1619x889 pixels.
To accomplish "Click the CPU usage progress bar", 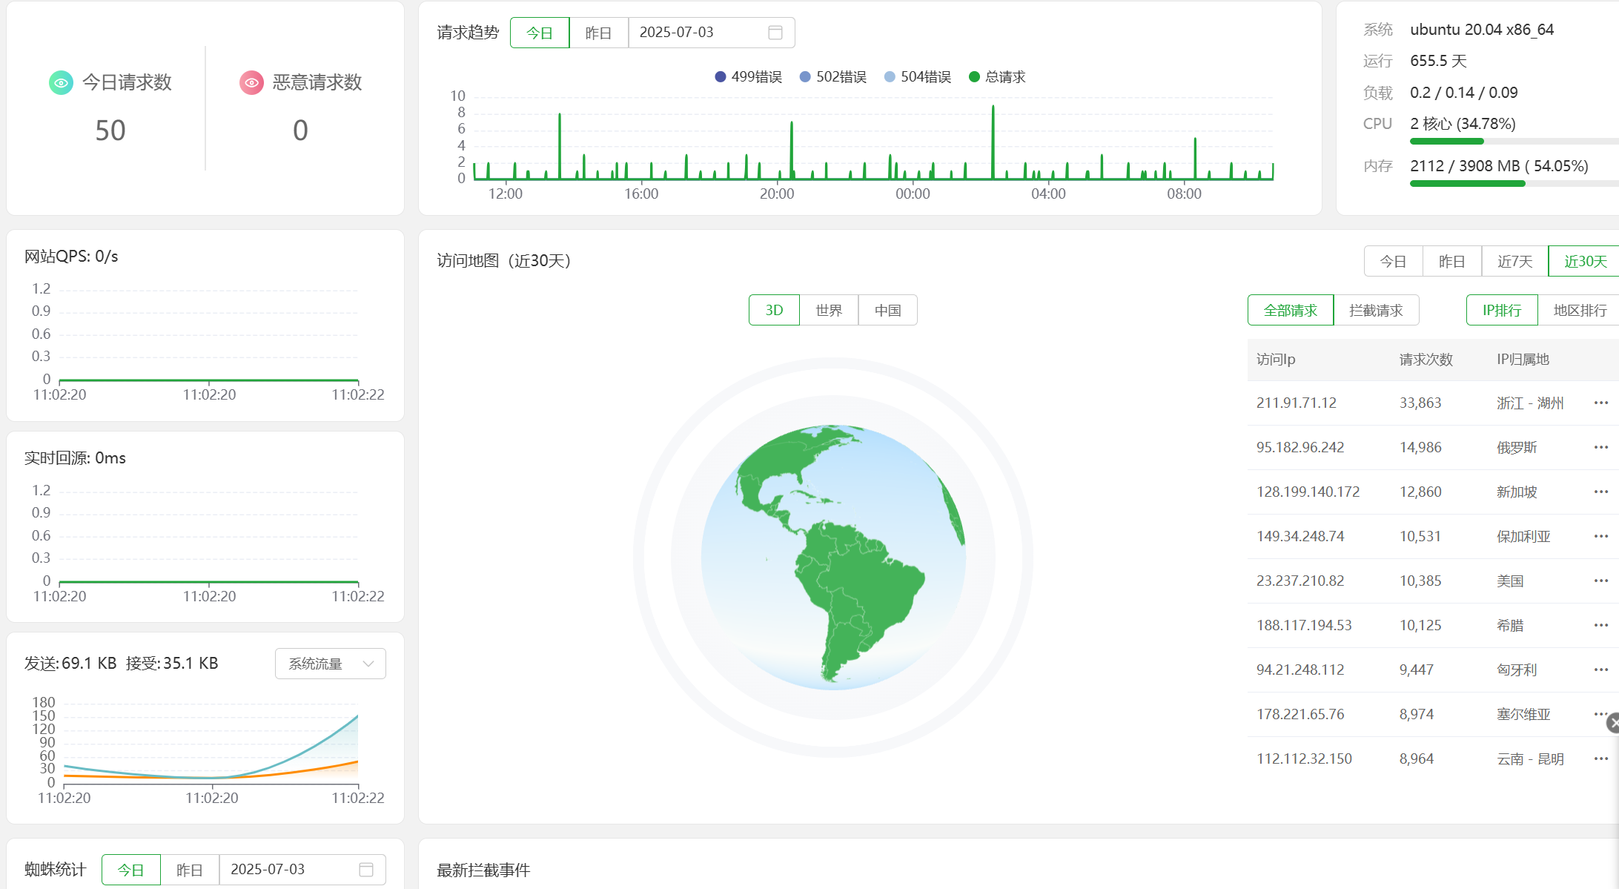I will [x=1514, y=141].
